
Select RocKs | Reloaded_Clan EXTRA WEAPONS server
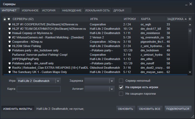(x=50, y=68)
